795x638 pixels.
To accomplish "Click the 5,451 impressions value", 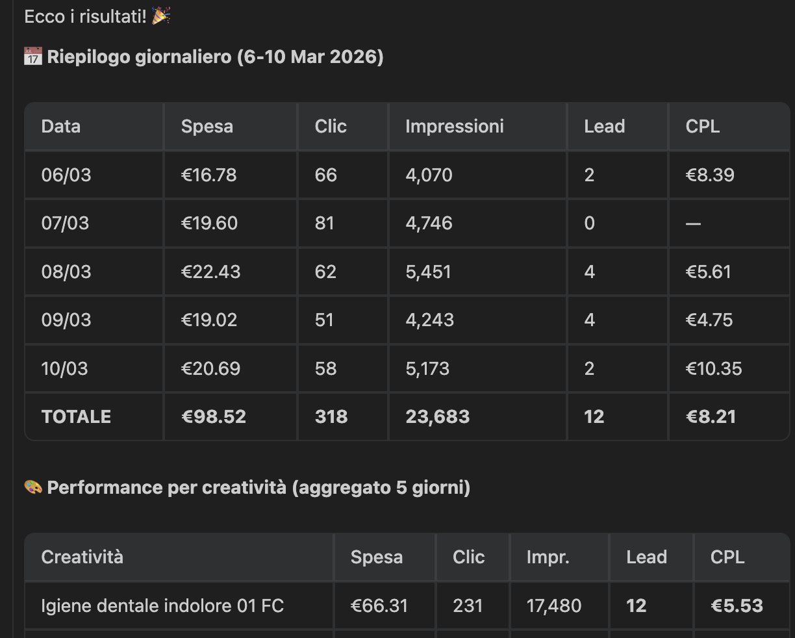I will click(x=429, y=272).
